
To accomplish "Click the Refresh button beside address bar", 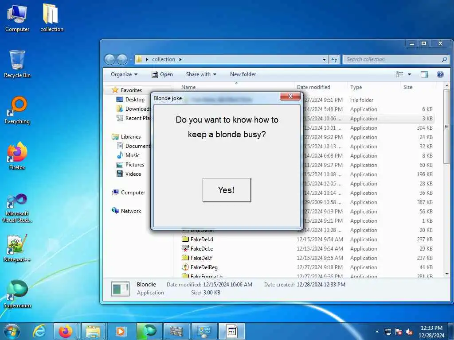I will [334, 59].
